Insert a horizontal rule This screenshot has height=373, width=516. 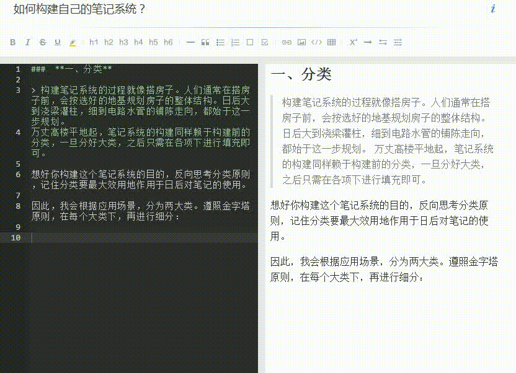click(x=190, y=42)
